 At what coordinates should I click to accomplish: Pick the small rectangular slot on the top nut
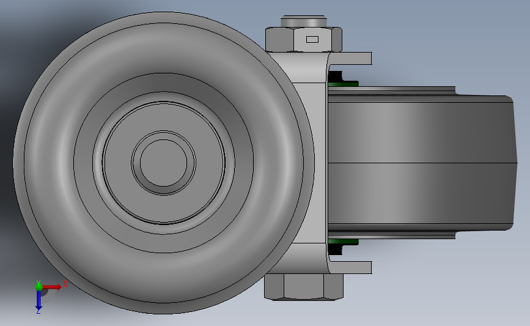312,40
